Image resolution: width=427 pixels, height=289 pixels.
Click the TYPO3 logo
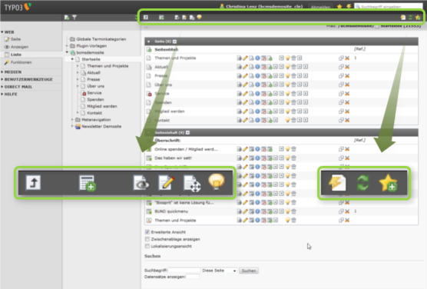(x=18, y=7)
